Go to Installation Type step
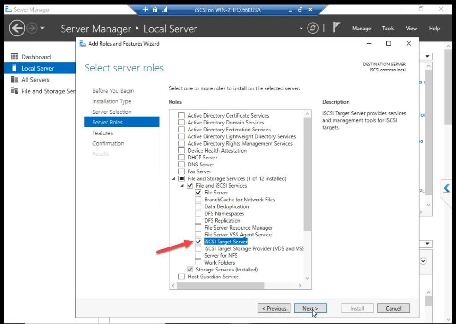The height and width of the screenshot is (324, 456). [x=112, y=101]
